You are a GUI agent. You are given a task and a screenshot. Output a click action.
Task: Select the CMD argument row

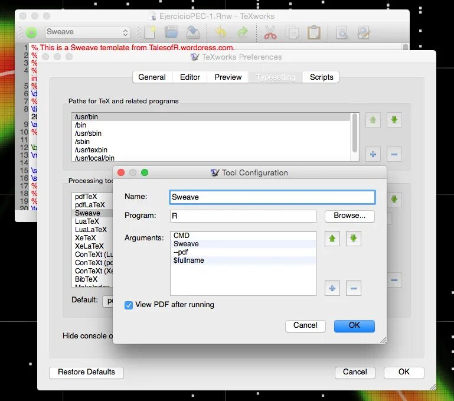243,236
